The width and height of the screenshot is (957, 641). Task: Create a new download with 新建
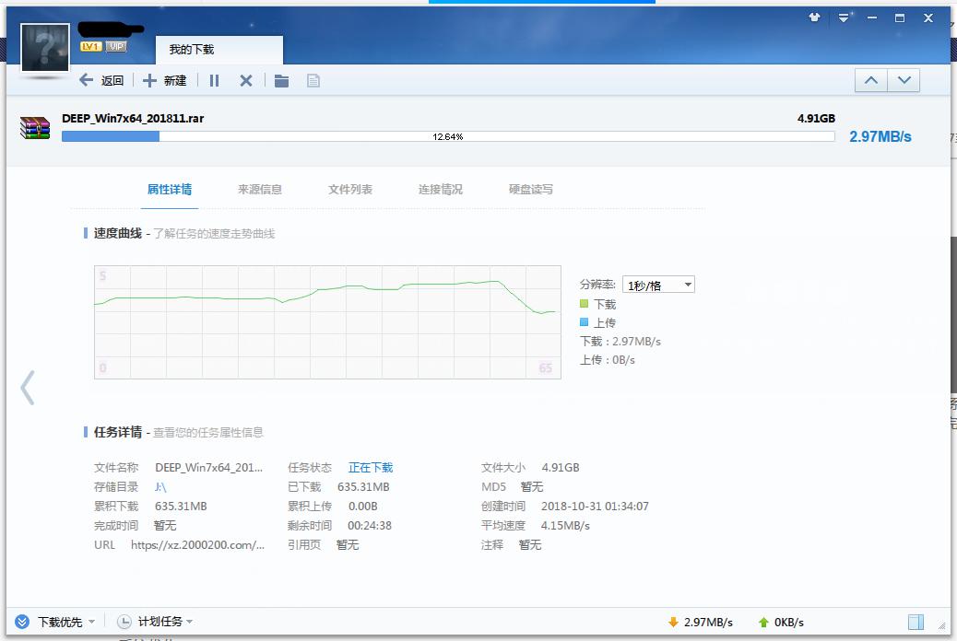tap(165, 80)
